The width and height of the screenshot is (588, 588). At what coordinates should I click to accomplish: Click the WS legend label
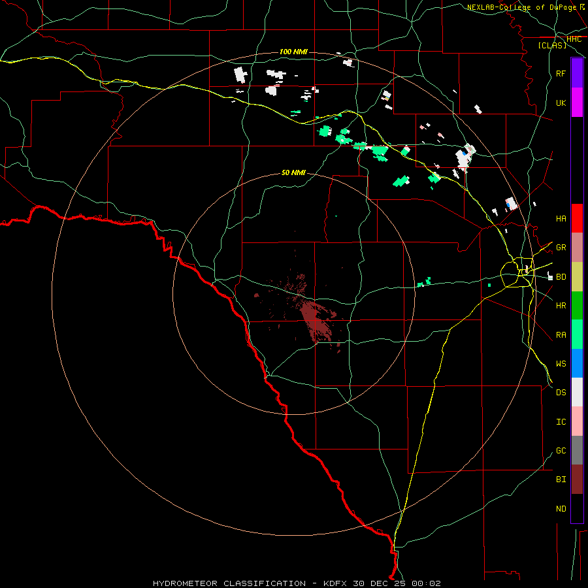561,363
